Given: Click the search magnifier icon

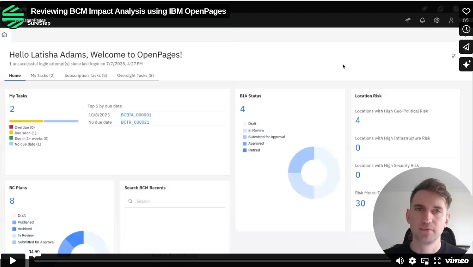Looking at the screenshot, I should pyautogui.click(x=130, y=201).
